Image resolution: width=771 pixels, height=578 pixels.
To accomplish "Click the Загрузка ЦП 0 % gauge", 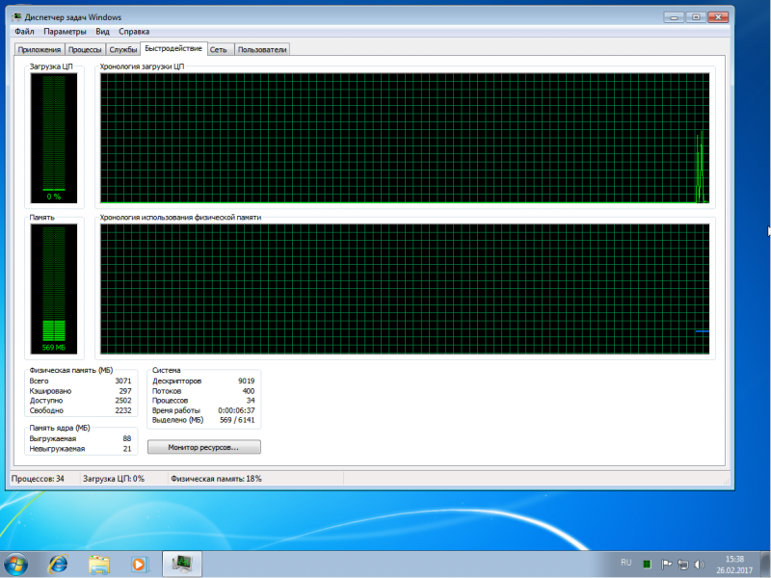I will (54, 138).
